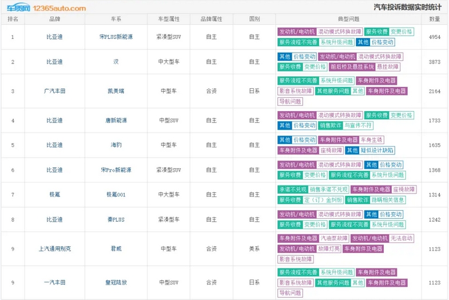Click 紧凑型SUV in the 宋PLUS新能源 row
The width and height of the screenshot is (449, 300).
(169, 37)
